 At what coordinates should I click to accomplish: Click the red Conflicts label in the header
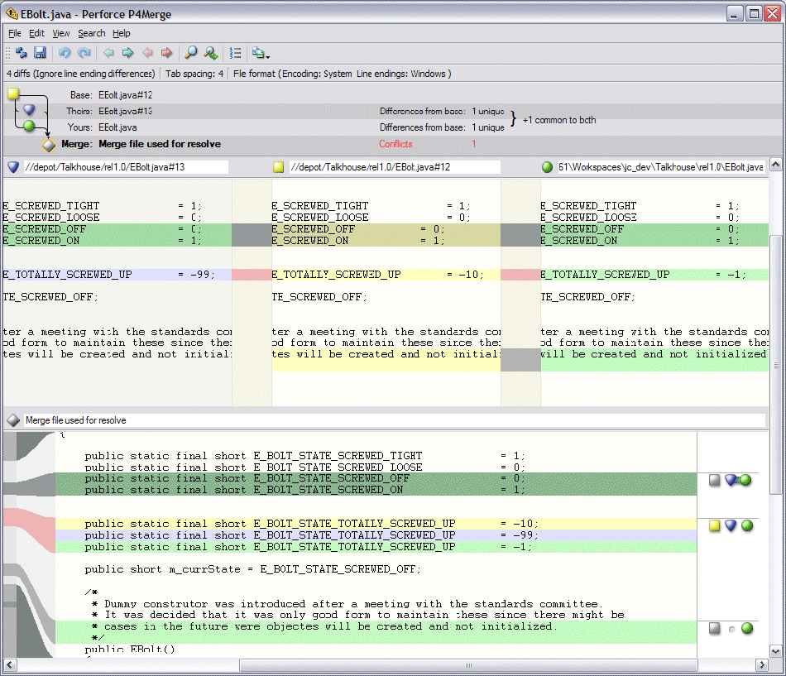click(x=395, y=144)
